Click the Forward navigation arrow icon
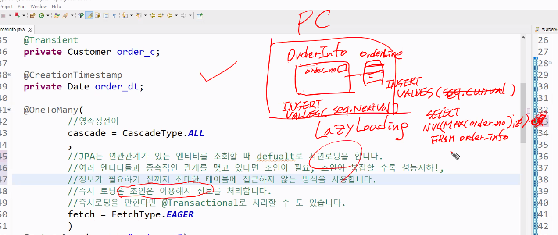 [183, 15]
